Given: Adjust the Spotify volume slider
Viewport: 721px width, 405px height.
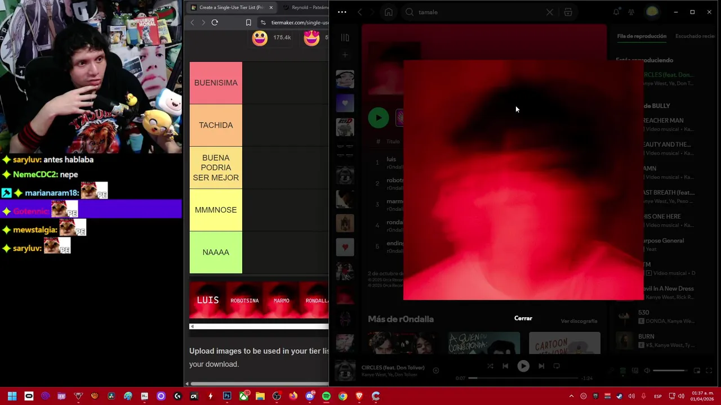Looking at the screenshot, I should tap(669, 371).
